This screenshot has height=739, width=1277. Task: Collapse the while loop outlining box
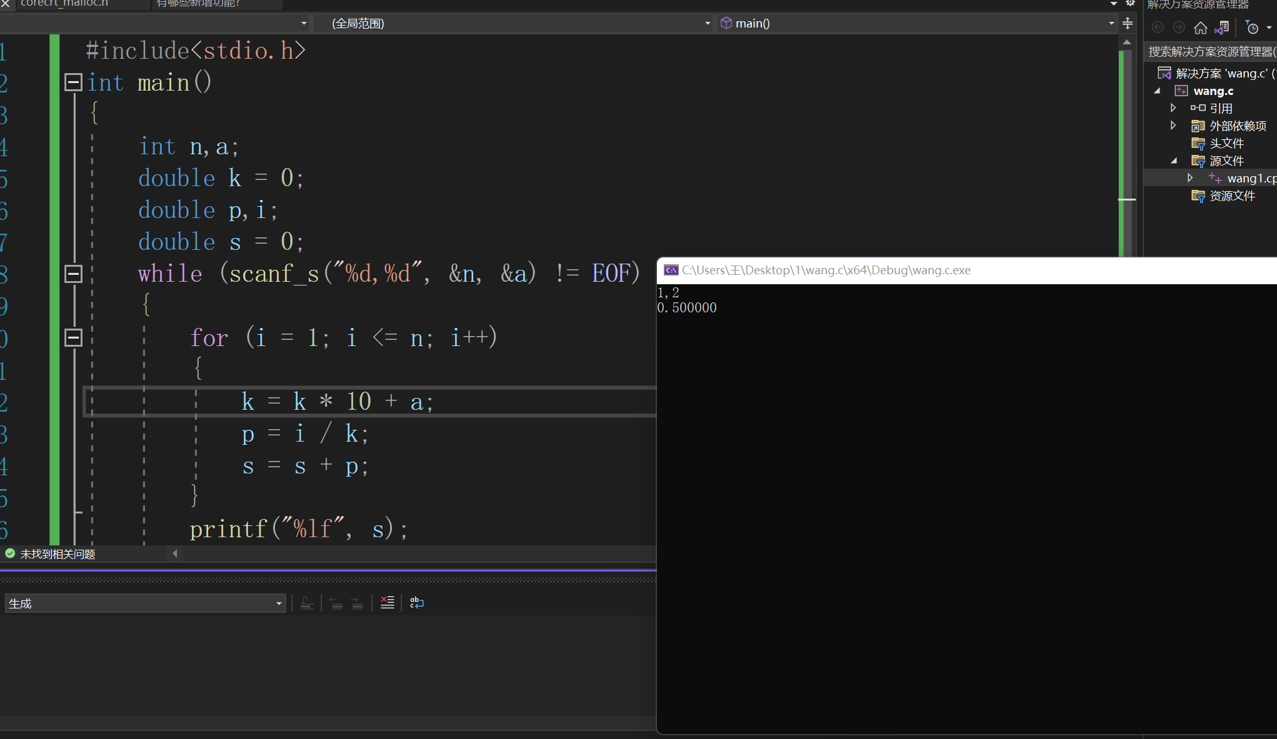[73, 274]
